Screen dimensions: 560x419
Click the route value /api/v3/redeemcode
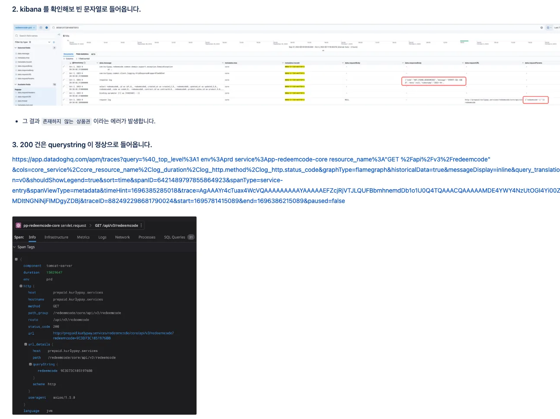tap(71, 320)
